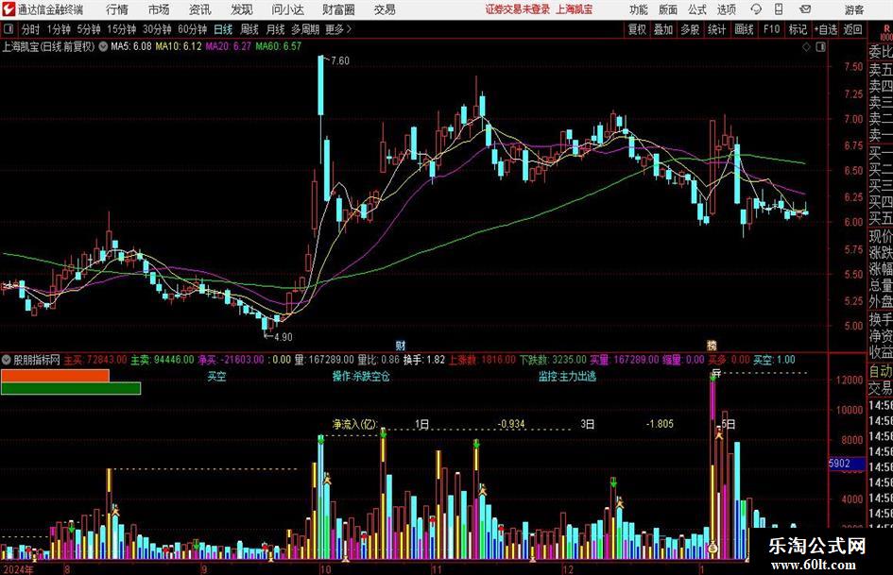Select the 日线 daily period tab
The width and height of the screenshot is (893, 575).
223,29
